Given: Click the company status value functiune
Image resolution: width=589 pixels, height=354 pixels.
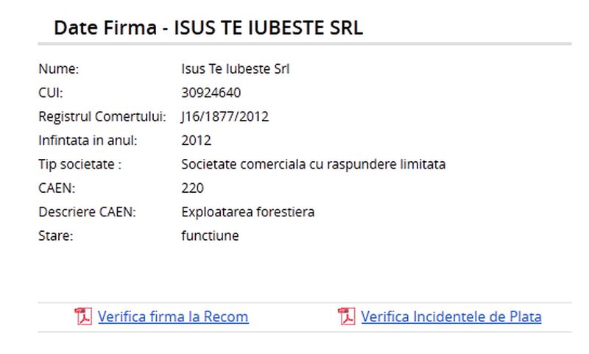Looking at the screenshot, I should [210, 236].
